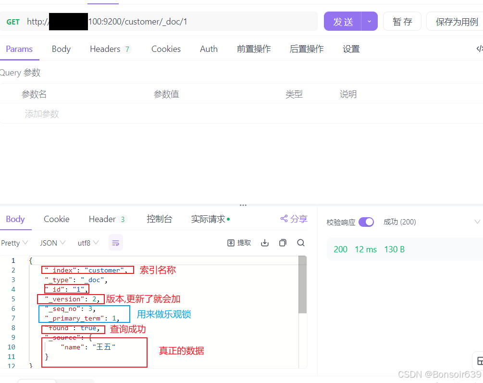Open the GET method selector

click(x=13, y=22)
